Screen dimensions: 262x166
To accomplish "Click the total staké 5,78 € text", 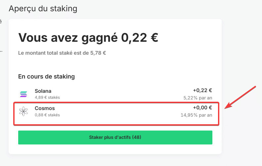I will coord(62,53).
